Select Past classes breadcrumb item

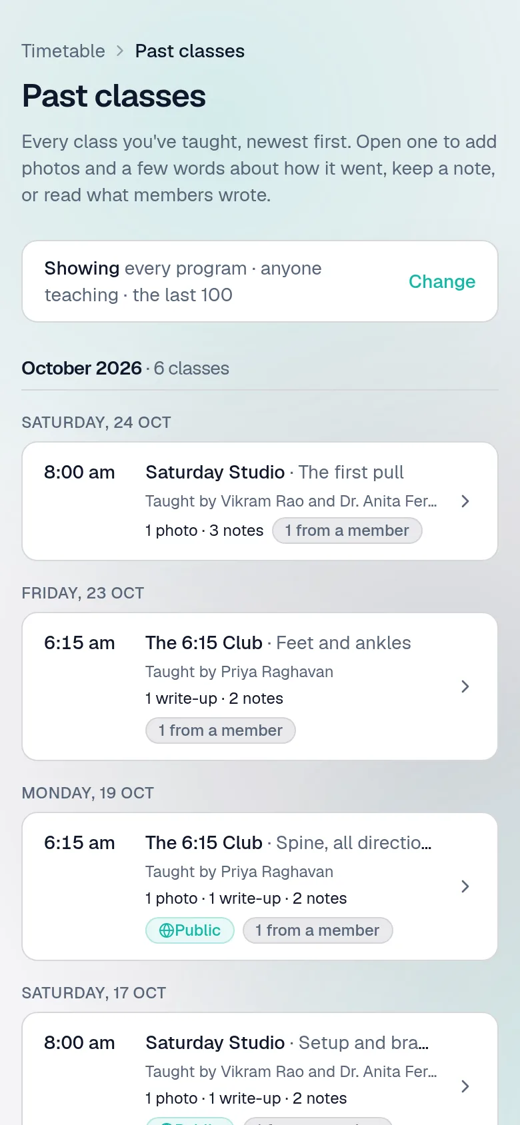point(190,51)
